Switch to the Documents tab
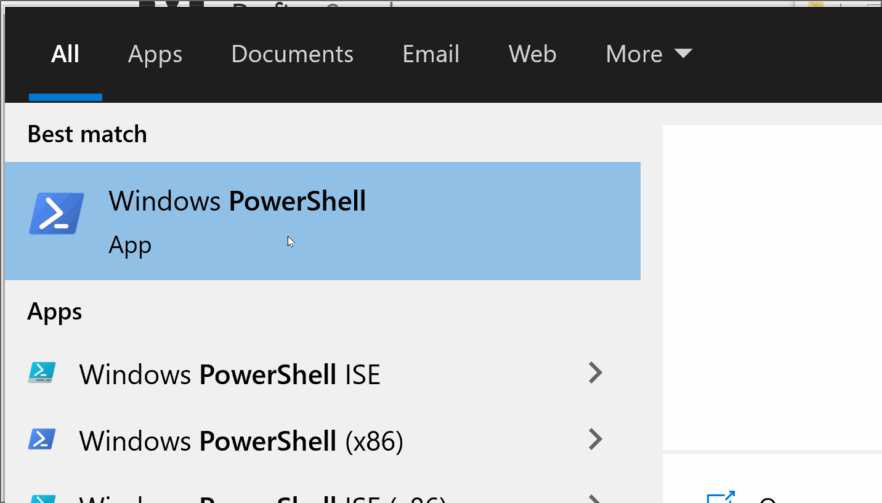882x503 pixels. 292,54
